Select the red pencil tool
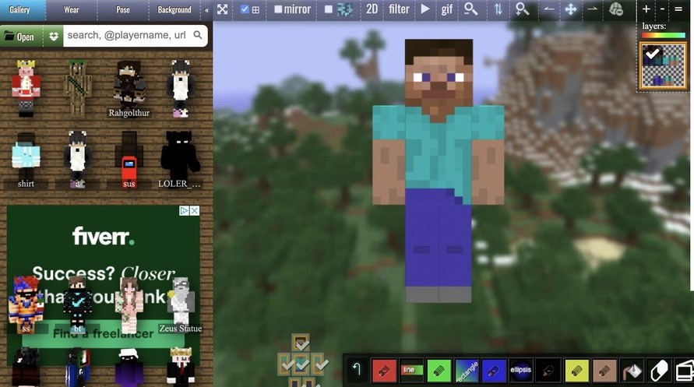 tap(384, 370)
